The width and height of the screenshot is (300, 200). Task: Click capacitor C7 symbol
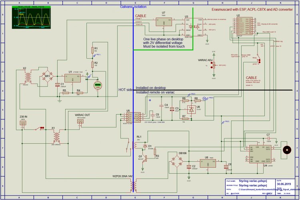coord(268,139)
